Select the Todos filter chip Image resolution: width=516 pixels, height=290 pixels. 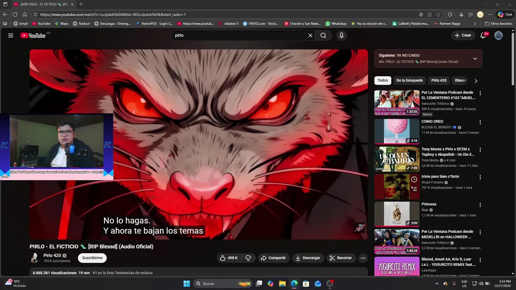pos(383,81)
